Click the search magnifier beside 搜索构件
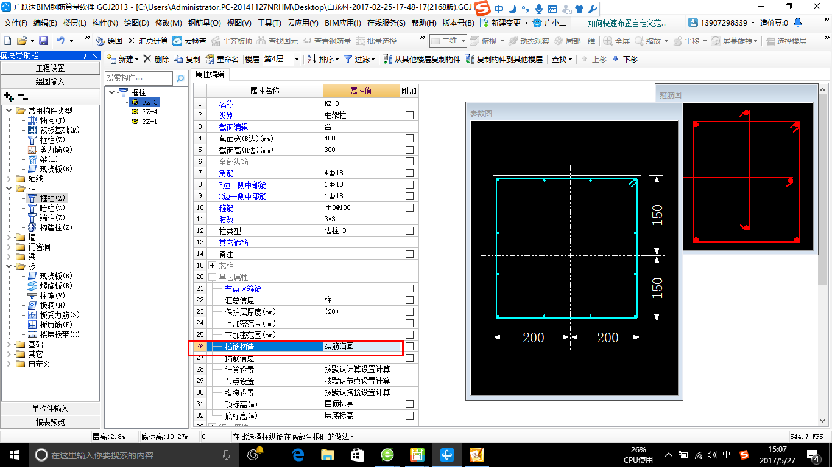 [x=180, y=78]
